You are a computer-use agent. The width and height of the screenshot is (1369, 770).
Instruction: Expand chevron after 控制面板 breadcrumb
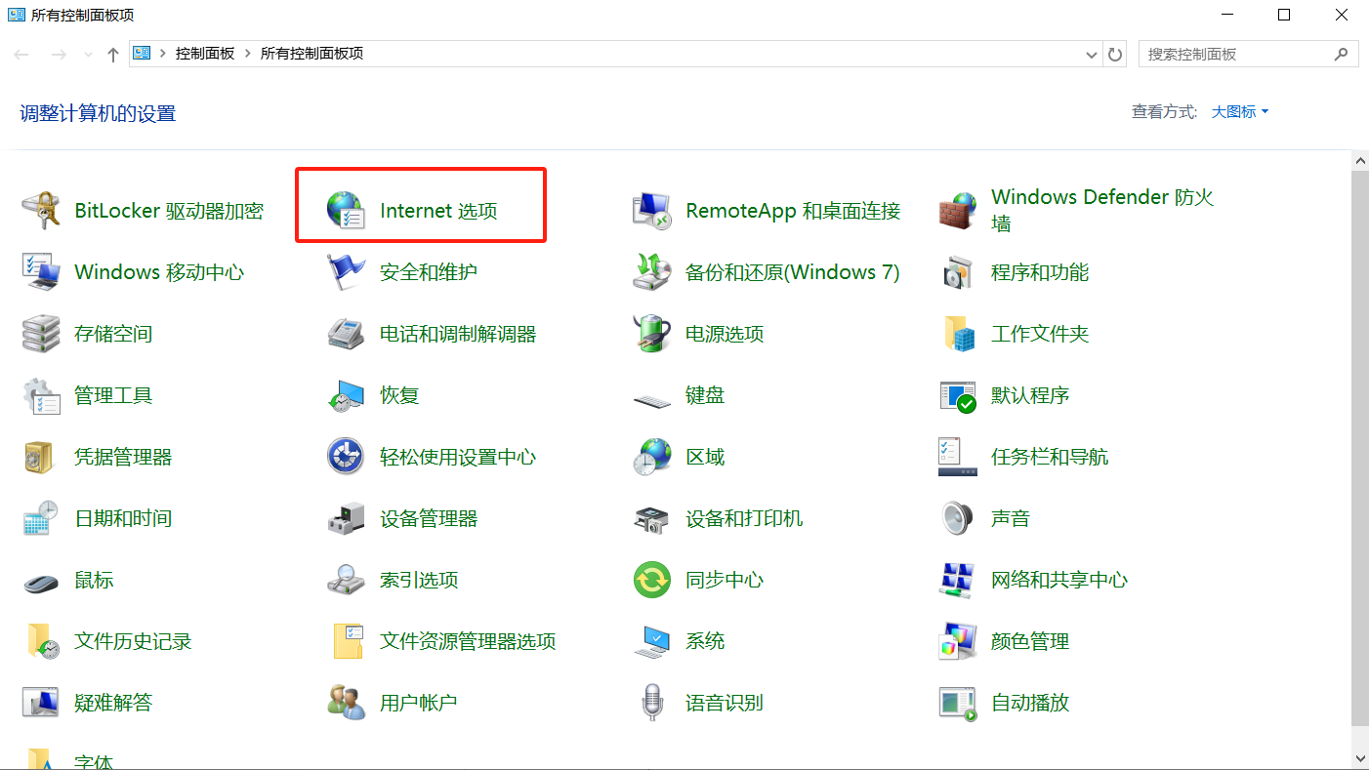[247, 54]
